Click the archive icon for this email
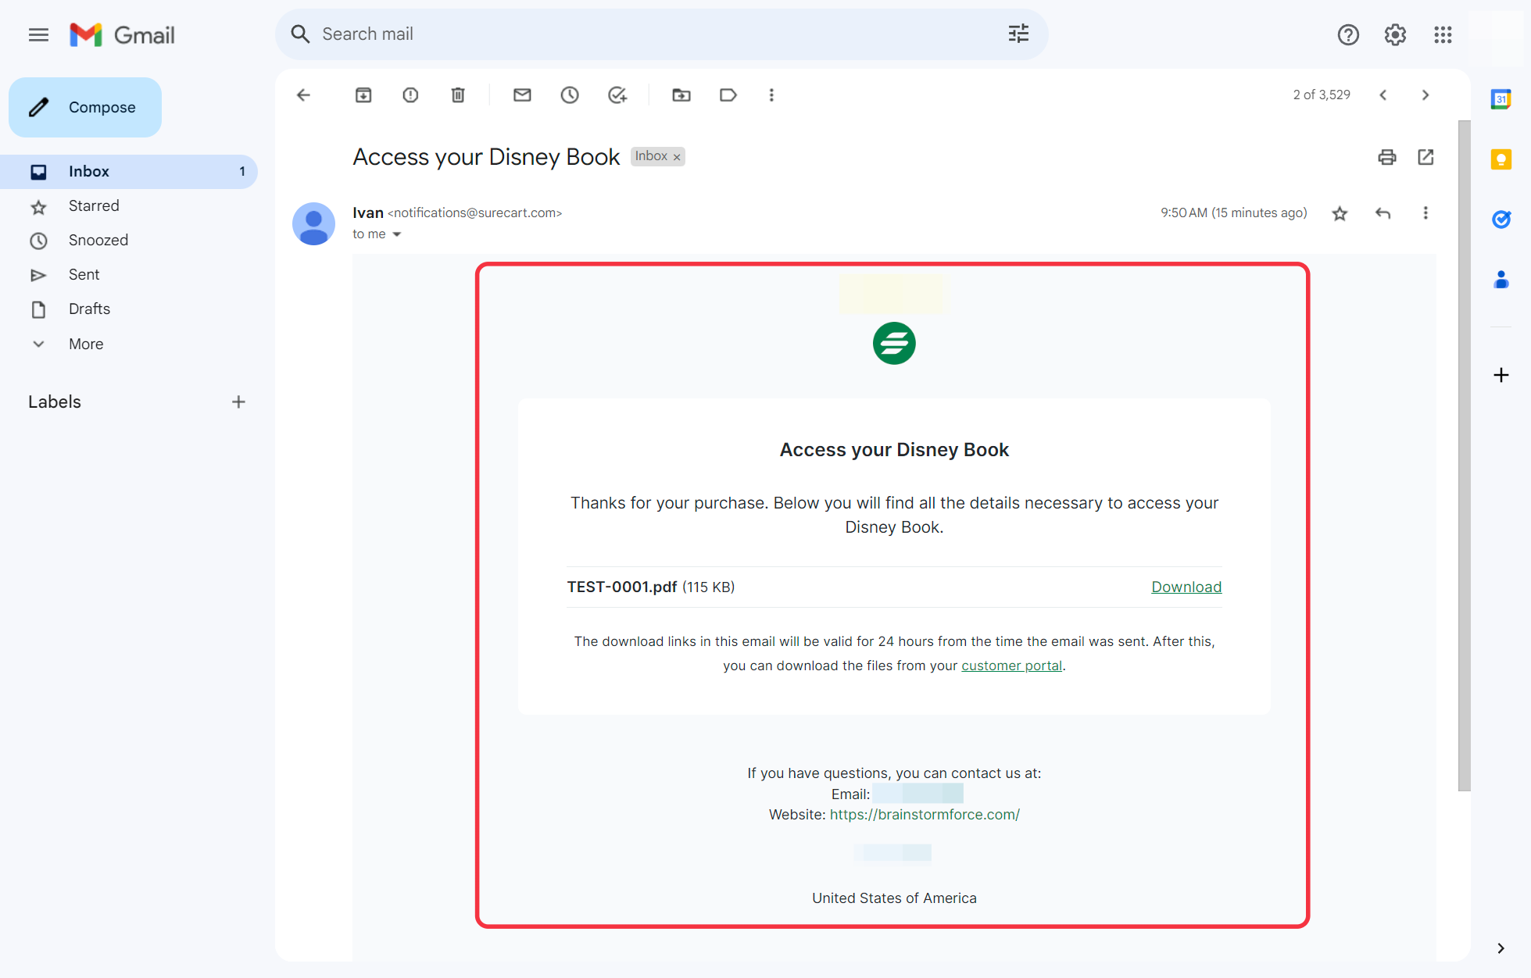 (363, 95)
